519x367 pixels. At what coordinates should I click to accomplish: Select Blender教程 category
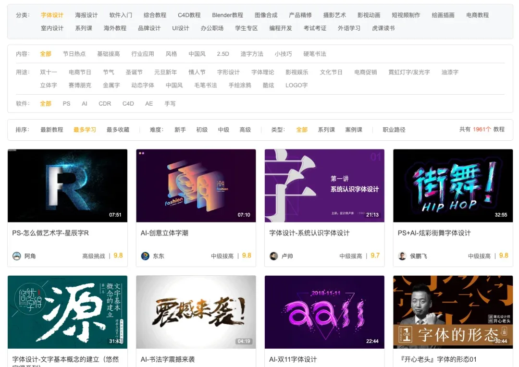[x=227, y=15]
